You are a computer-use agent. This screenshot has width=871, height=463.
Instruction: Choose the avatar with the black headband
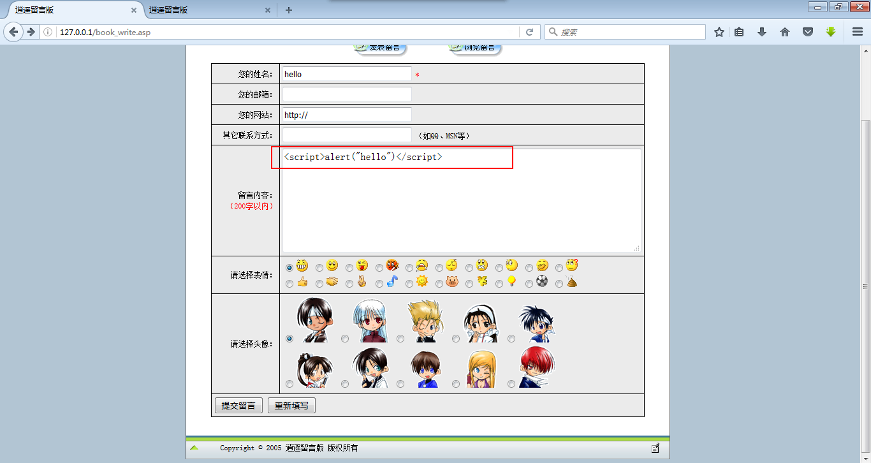[x=481, y=323]
